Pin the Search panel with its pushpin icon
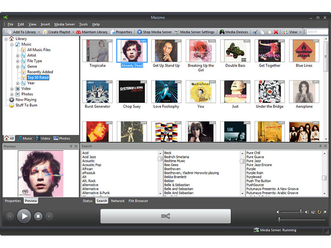 (x=320, y=146)
